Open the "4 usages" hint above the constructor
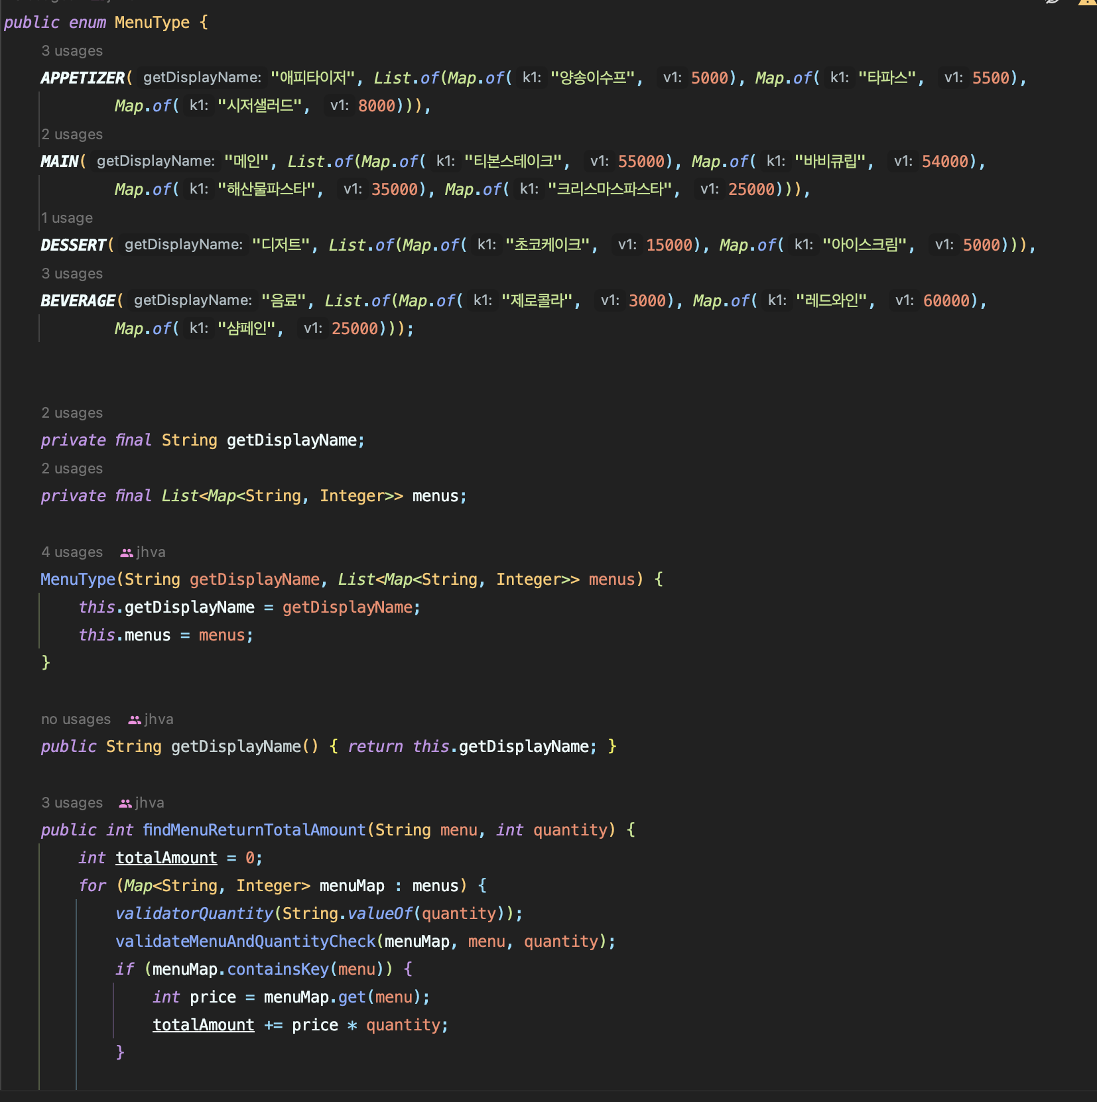This screenshot has height=1102, width=1097. tap(72, 552)
